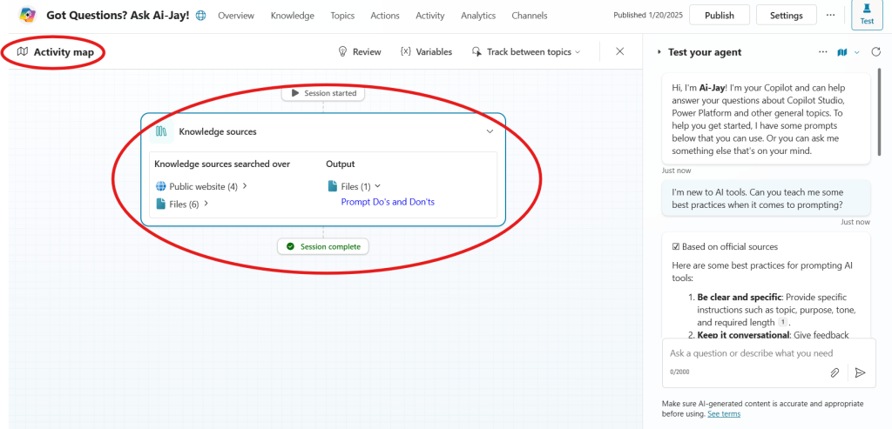Click the user prompt message bubble
892x429 pixels.
[766, 198]
